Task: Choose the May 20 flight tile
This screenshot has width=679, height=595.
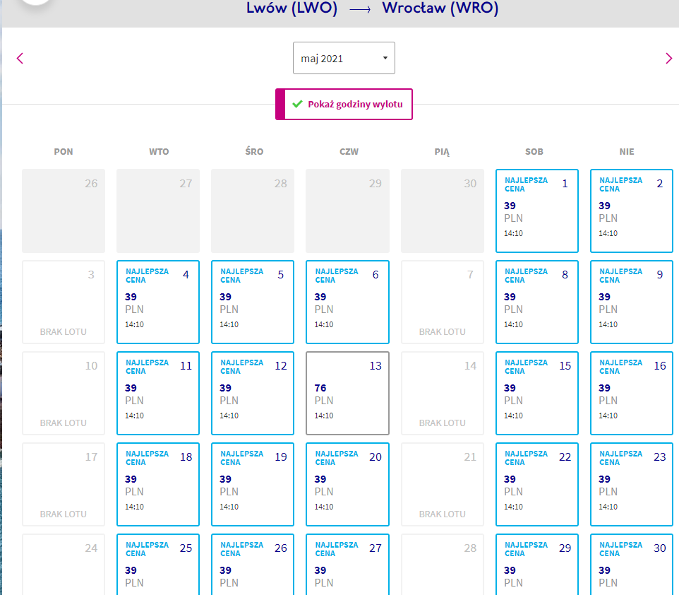Action: [347, 484]
